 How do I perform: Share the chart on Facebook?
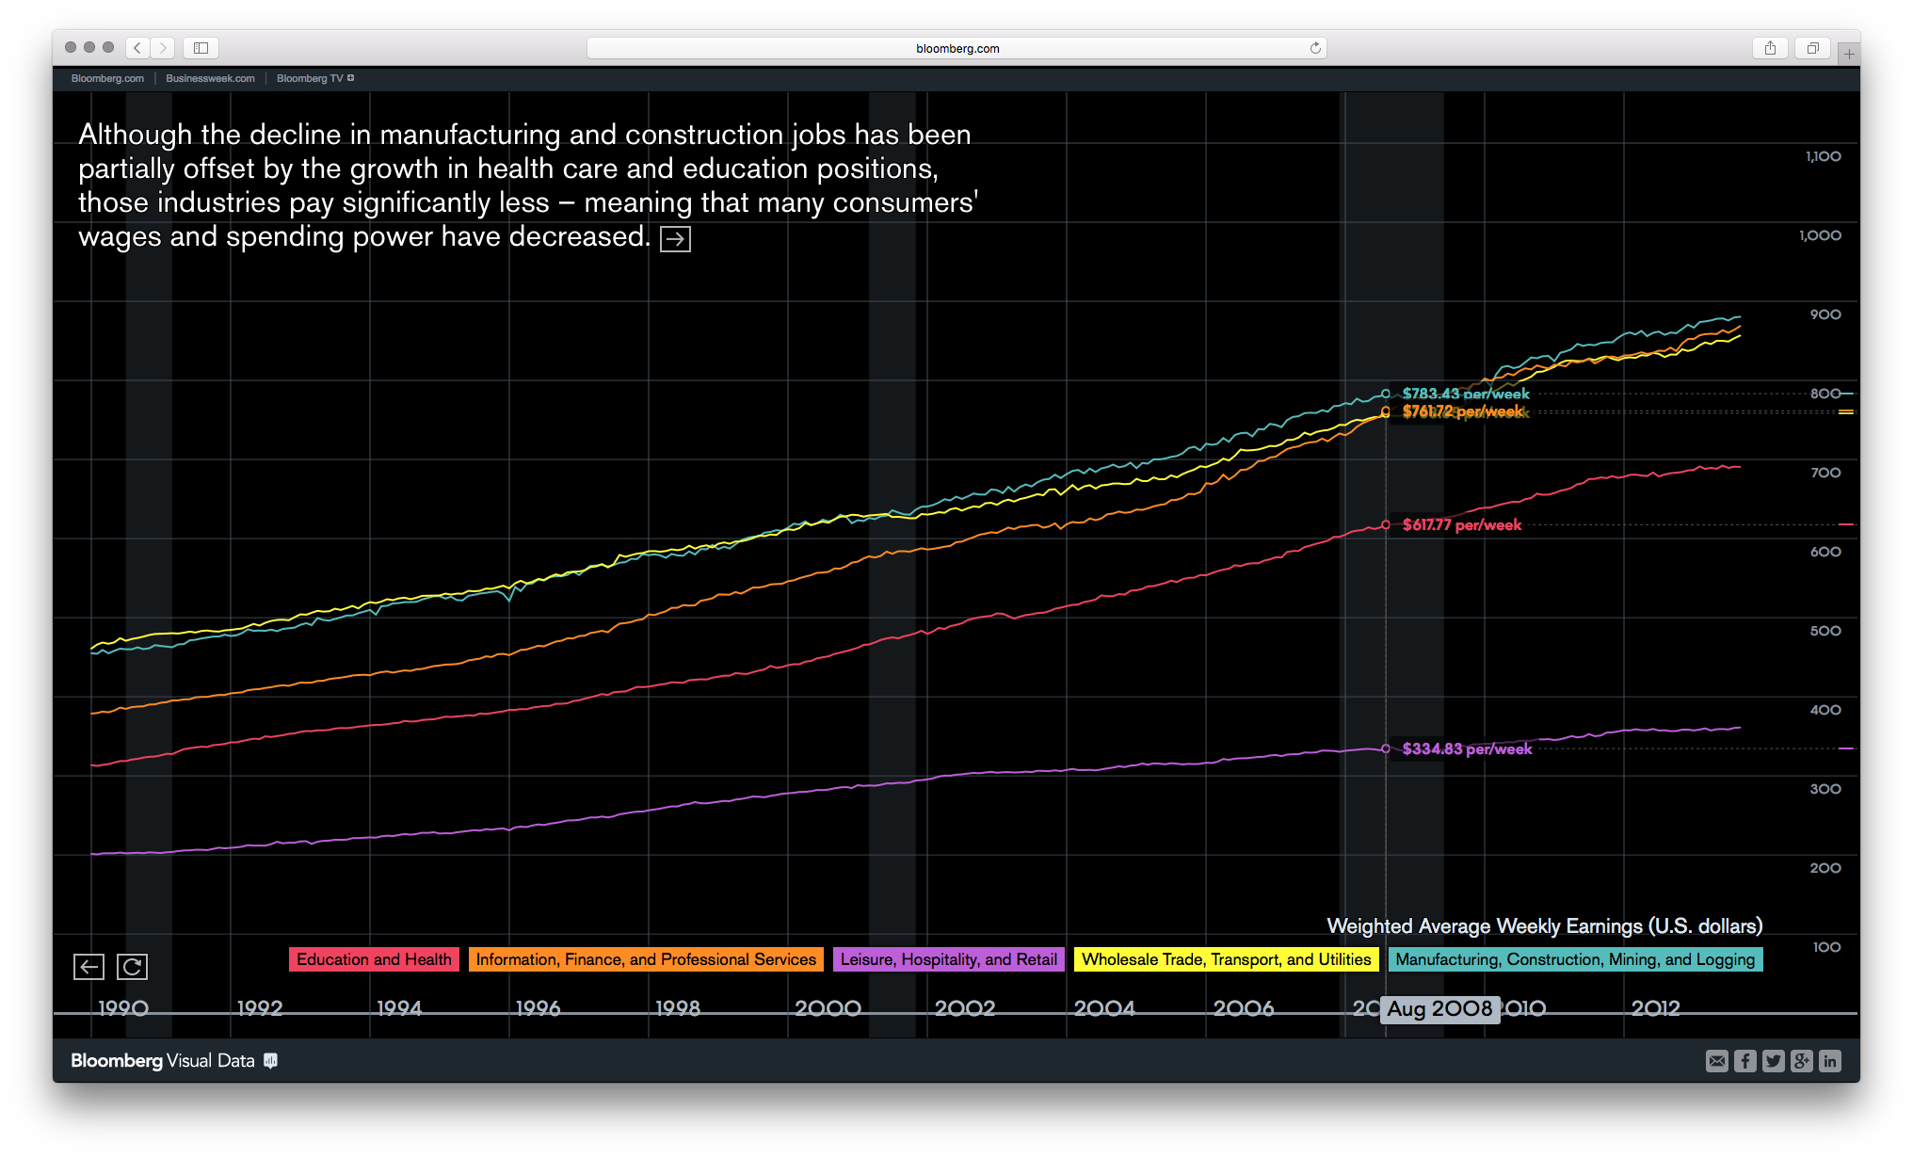pyautogui.click(x=1745, y=1061)
